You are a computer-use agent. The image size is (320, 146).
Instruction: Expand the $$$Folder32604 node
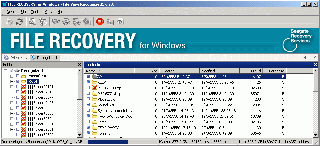pyautogui.click(x=12, y=118)
